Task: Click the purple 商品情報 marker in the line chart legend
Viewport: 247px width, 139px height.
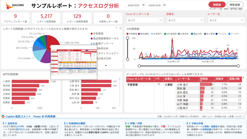Action: point(139,34)
